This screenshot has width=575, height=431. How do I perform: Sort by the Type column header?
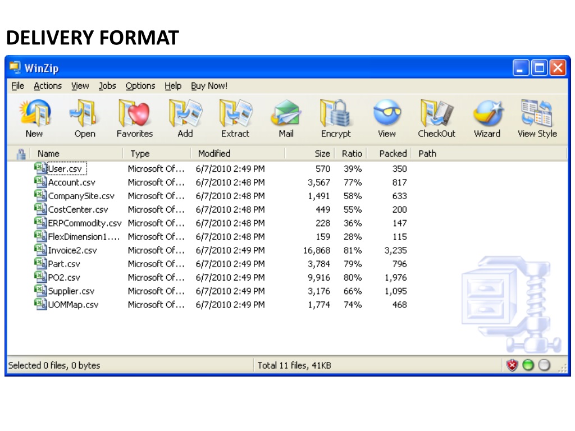[140, 154]
